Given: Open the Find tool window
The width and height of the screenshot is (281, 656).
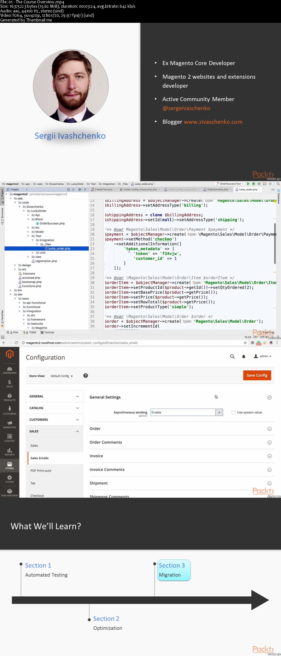Looking at the screenshot, I should click(x=12, y=332).
